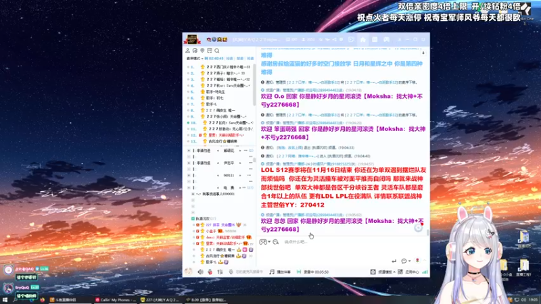This screenshot has height=304, width=541.
Task: Expand the 电竞 sub-channel row
Action: pos(189,188)
